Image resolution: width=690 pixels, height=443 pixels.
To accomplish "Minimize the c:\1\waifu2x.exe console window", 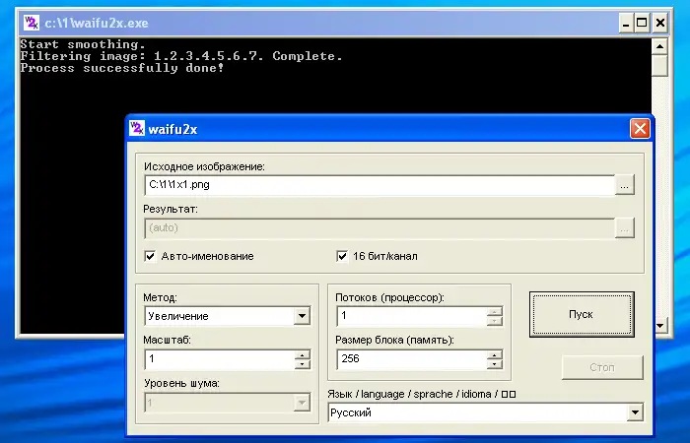I will 626,23.
